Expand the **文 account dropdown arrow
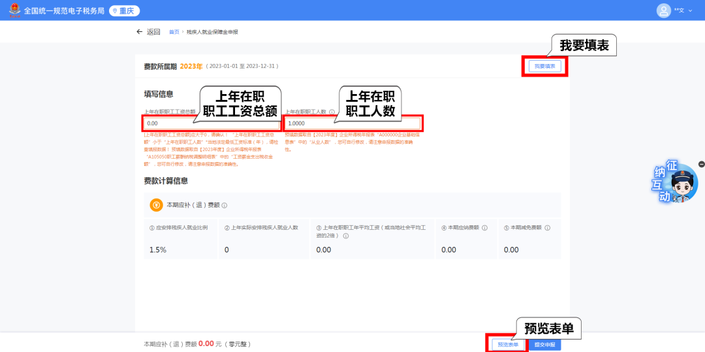705x352 pixels. coord(691,10)
